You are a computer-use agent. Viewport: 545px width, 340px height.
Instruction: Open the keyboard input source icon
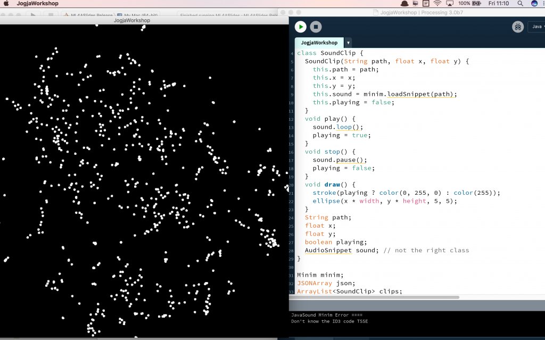coord(426,3)
